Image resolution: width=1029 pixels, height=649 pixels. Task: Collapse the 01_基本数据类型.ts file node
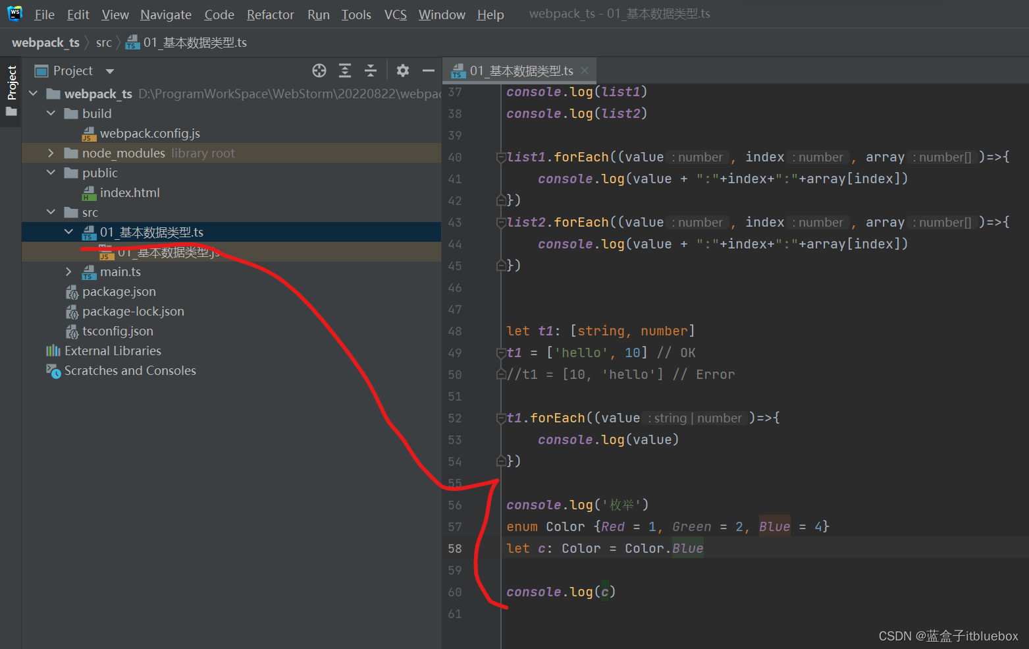[x=69, y=232]
